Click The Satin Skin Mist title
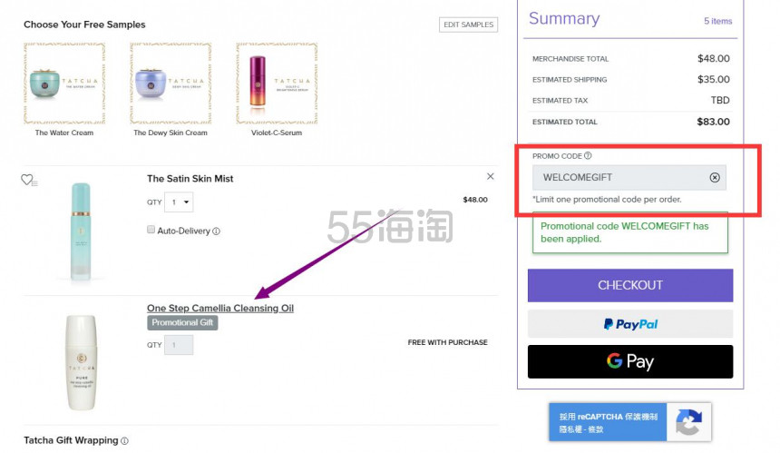This screenshot has width=780, height=453. [x=190, y=179]
